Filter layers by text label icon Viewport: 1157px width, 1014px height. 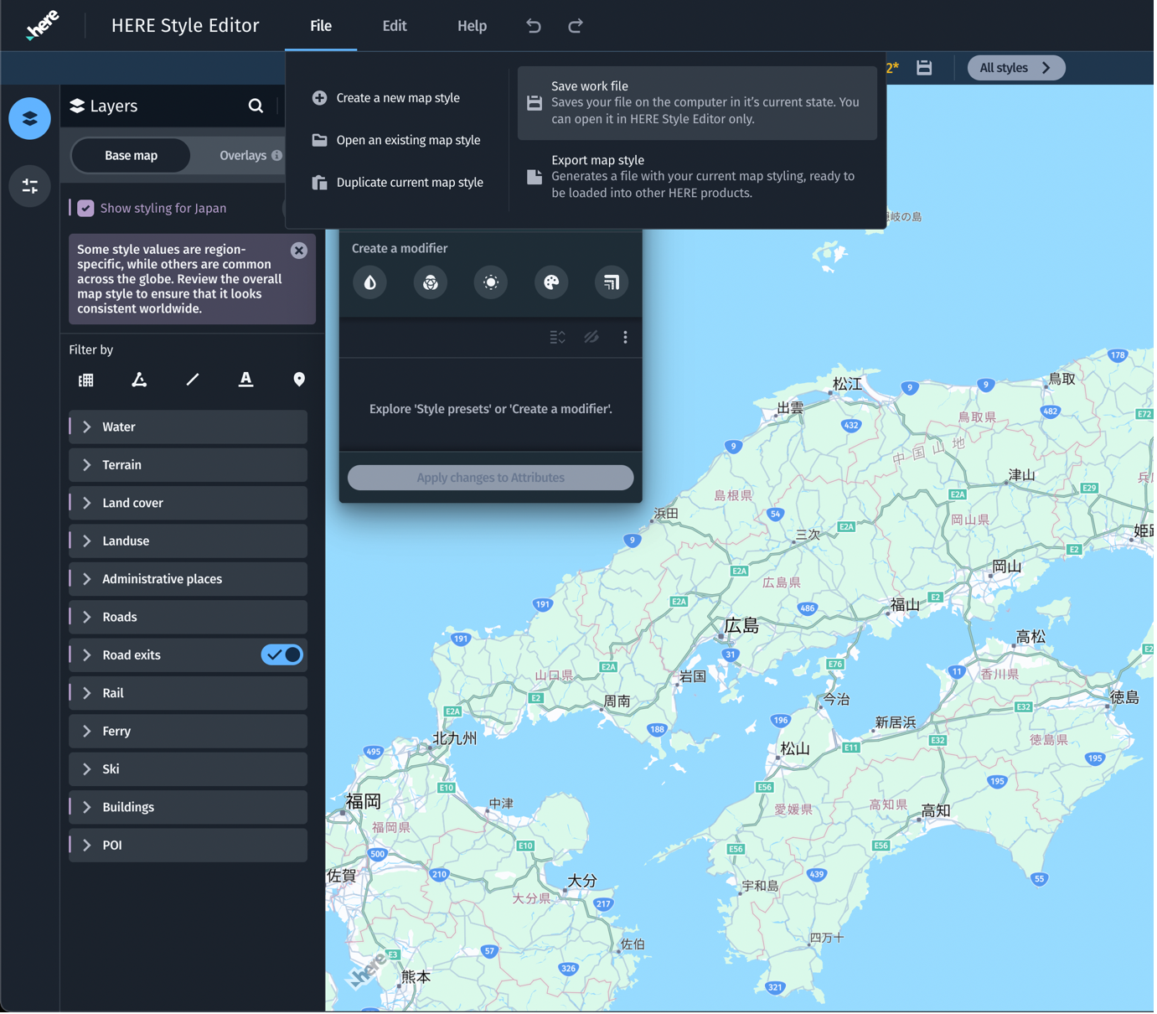[245, 380]
